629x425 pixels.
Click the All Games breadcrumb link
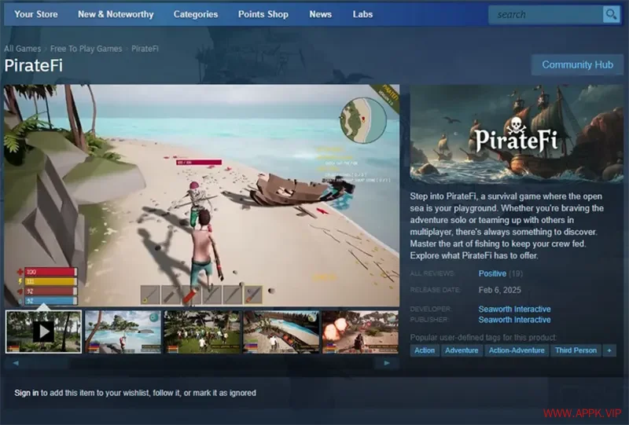[23, 49]
